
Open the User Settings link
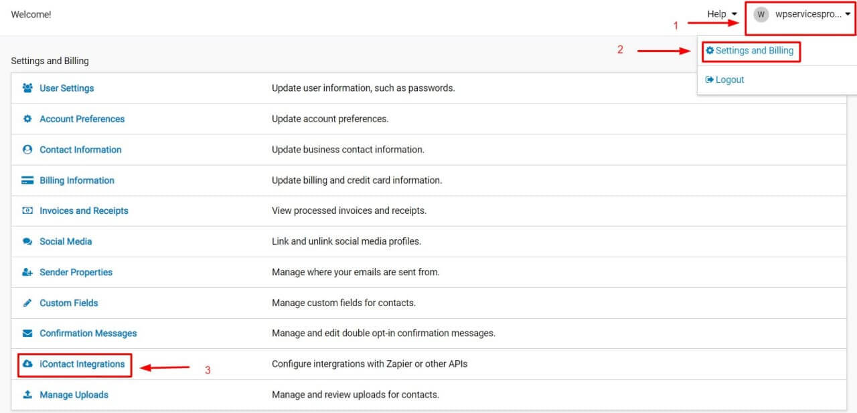pyautogui.click(x=67, y=88)
